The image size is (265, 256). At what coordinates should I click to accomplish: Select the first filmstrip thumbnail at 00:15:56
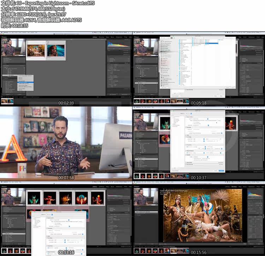[136, 251]
